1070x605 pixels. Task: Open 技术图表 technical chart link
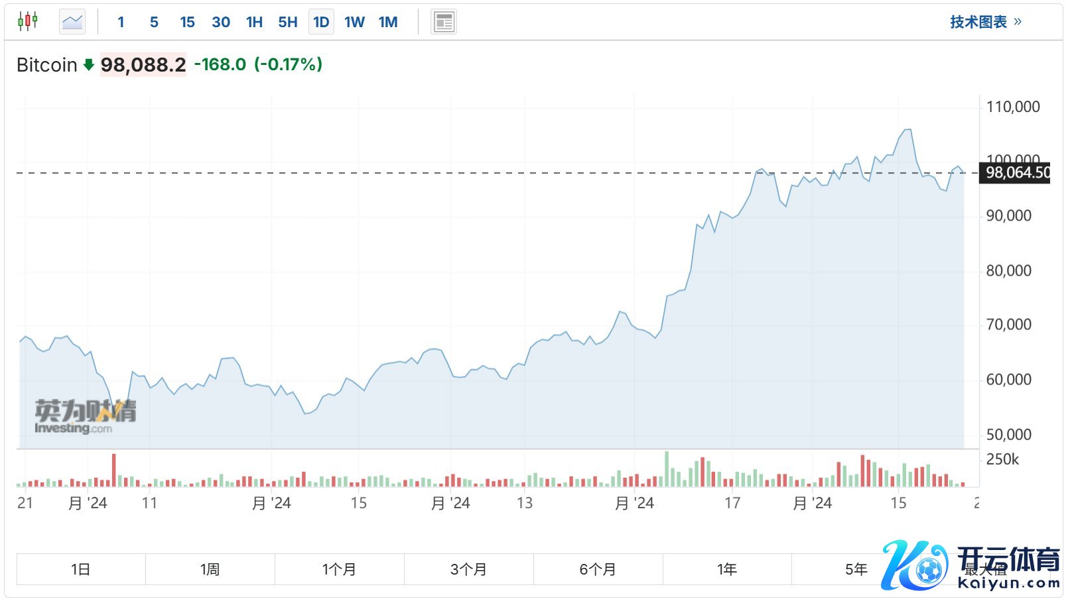985,22
